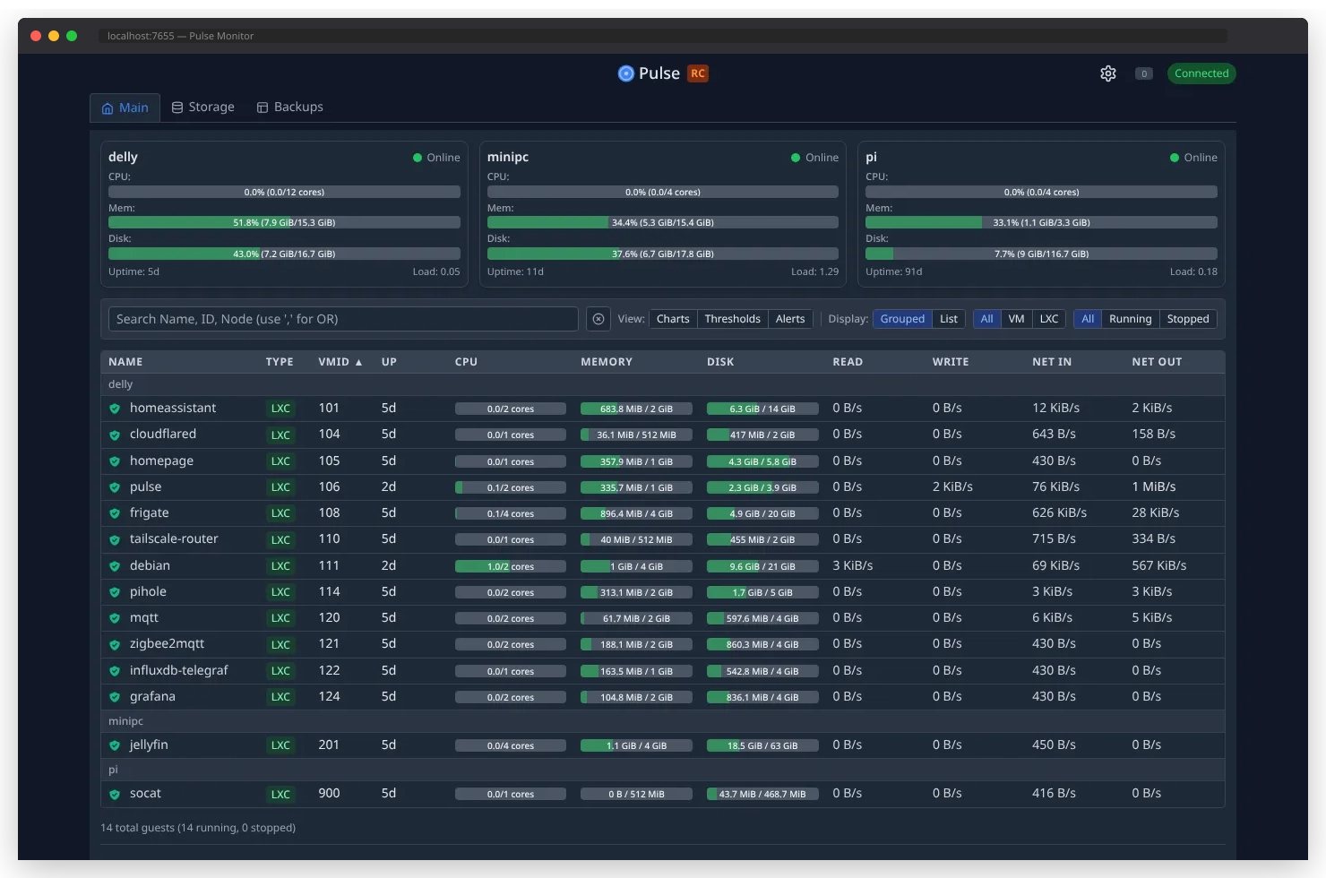Viewport: 1326px width, 878px height.
Task: Click the RC release badge
Action: point(698,73)
